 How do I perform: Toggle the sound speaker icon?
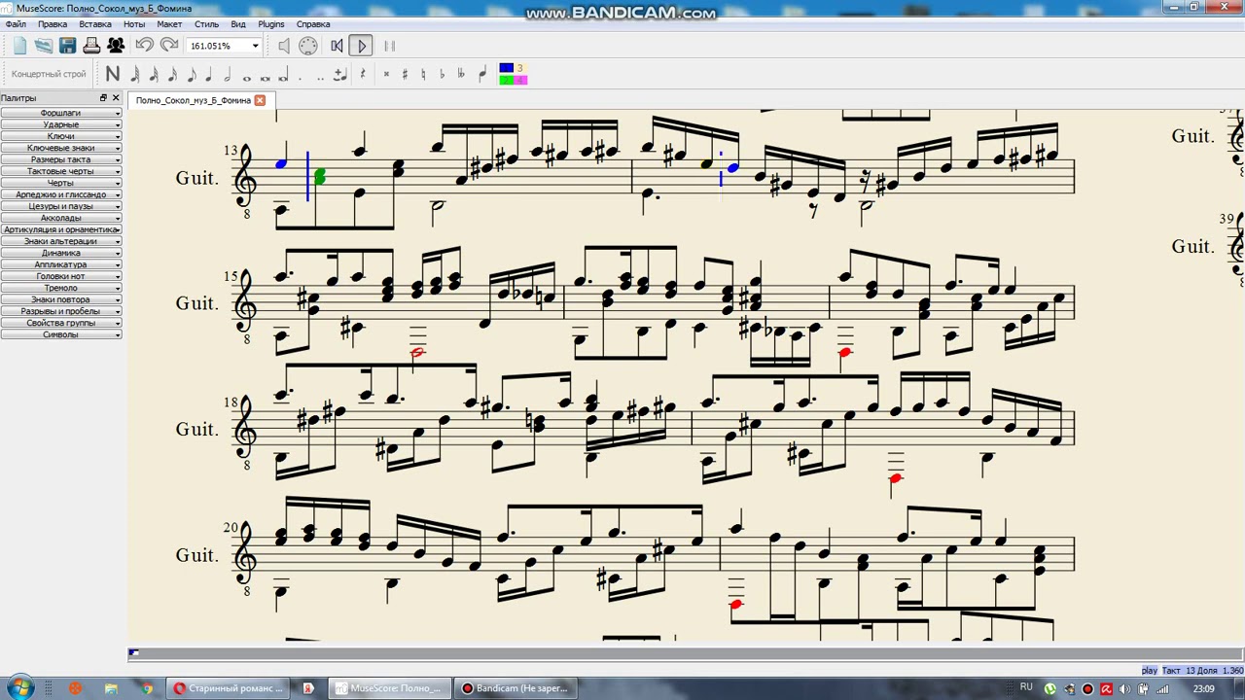284,46
